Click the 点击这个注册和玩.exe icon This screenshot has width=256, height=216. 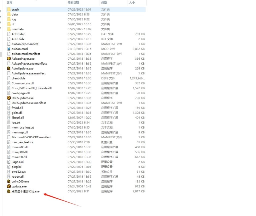[9, 191]
